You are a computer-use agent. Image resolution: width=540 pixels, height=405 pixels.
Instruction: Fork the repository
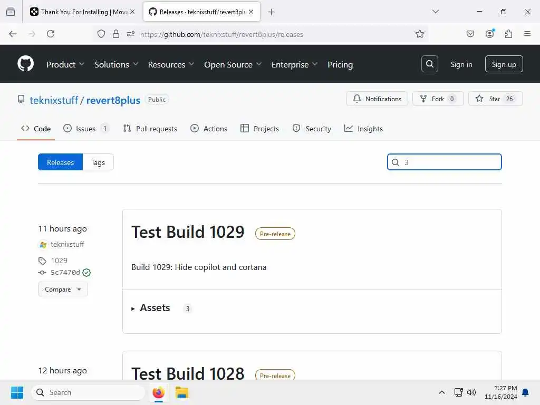coord(438,99)
